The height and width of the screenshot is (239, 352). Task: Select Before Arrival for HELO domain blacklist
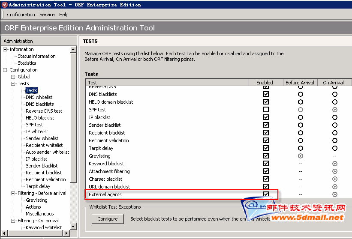pyautogui.click(x=300, y=102)
